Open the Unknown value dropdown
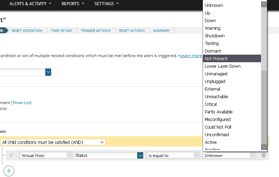Viewport: 279px width, 177px height. pyautogui.click(x=229, y=155)
